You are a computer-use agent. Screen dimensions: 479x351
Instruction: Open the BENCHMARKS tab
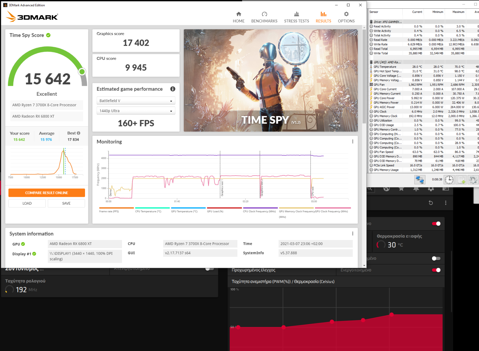(264, 17)
